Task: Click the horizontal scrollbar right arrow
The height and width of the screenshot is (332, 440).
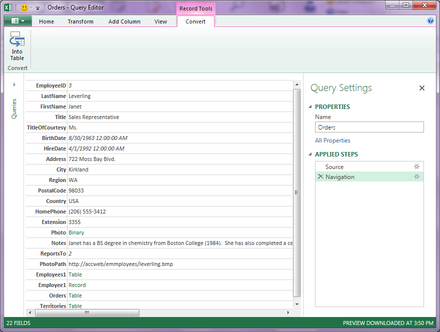Action: pyautogui.click(x=288, y=312)
